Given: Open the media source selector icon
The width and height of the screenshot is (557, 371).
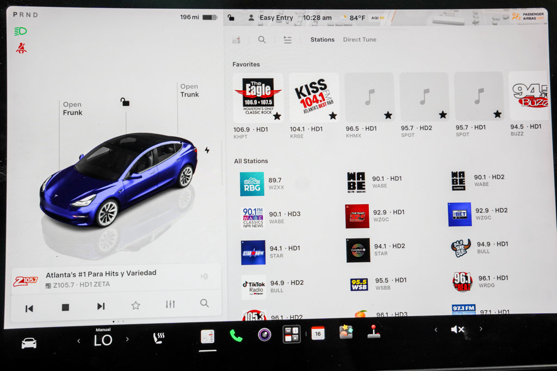Looking at the screenshot, I should [x=236, y=40].
